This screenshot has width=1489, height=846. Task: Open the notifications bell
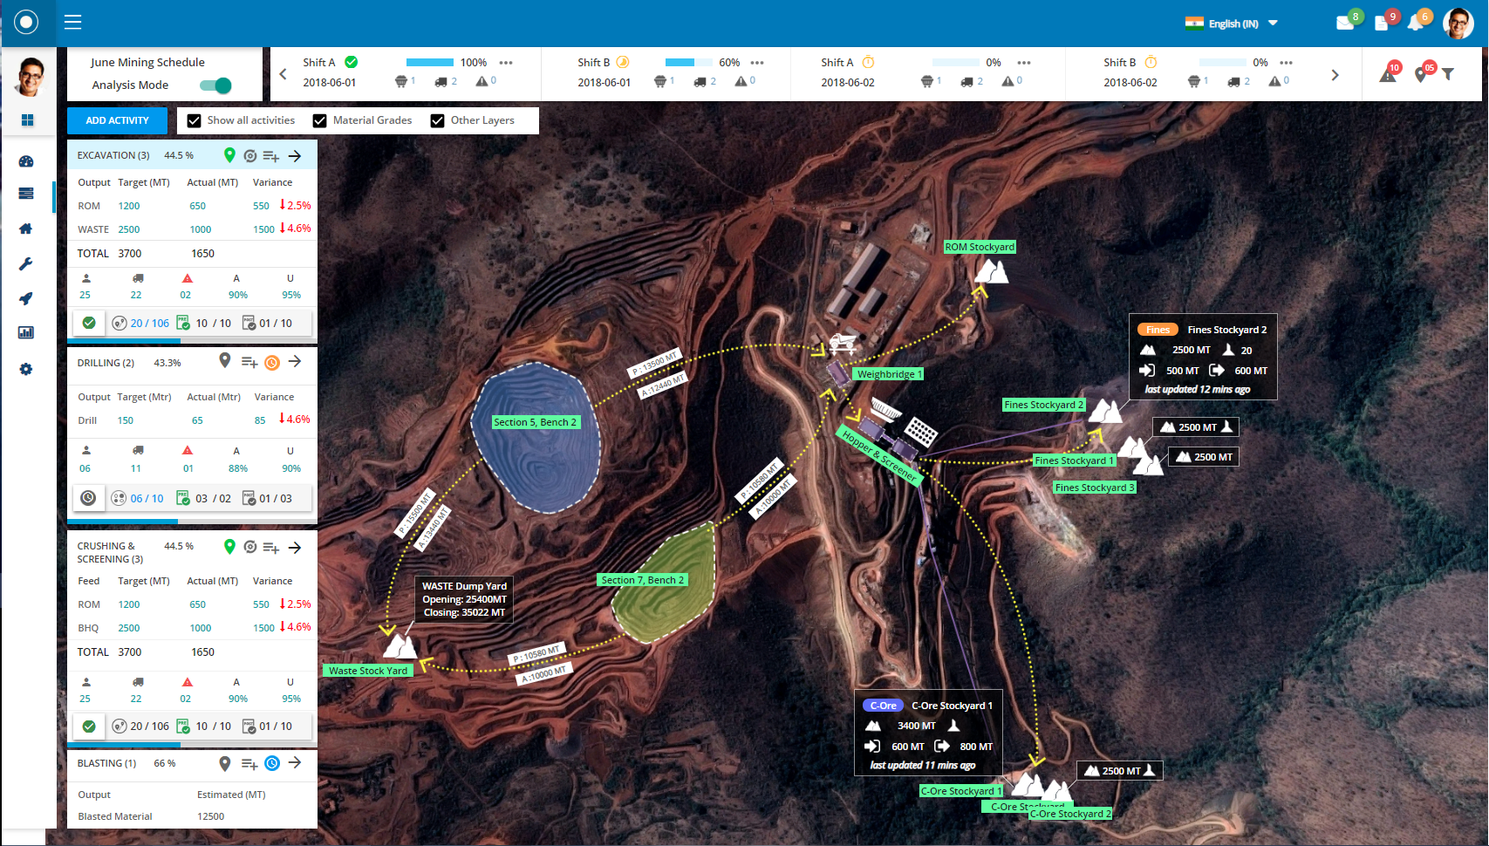(1416, 24)
